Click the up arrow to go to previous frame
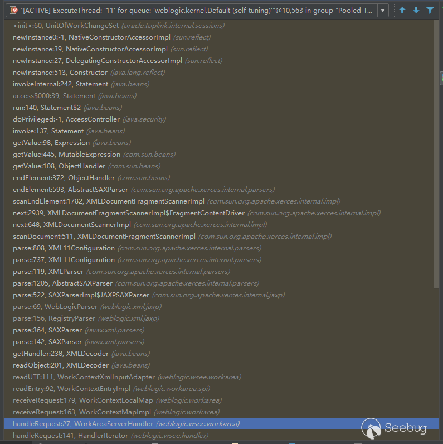Viewport: 443px width, 444px height. pos(402,11)
